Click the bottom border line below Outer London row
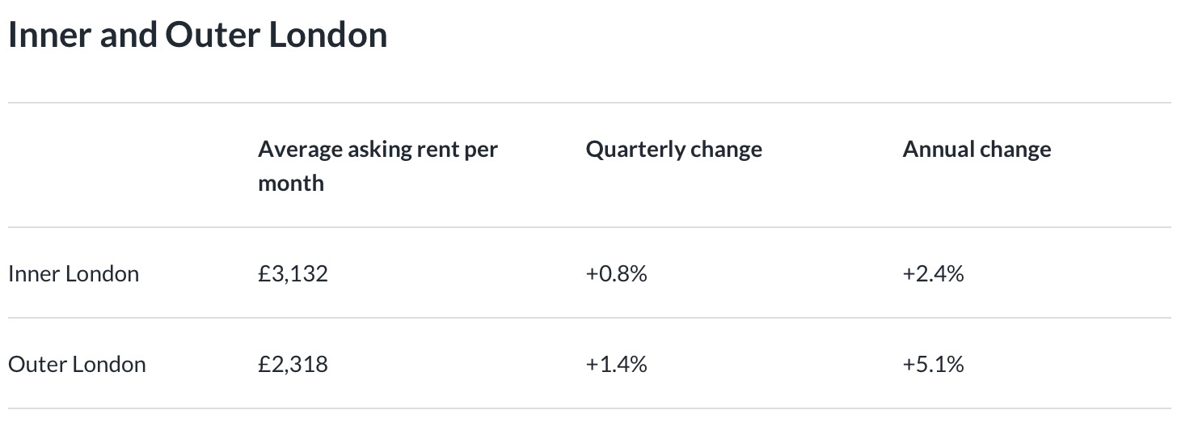The image size is (1177, 427). pyautogui.click(x=588, y=408)
